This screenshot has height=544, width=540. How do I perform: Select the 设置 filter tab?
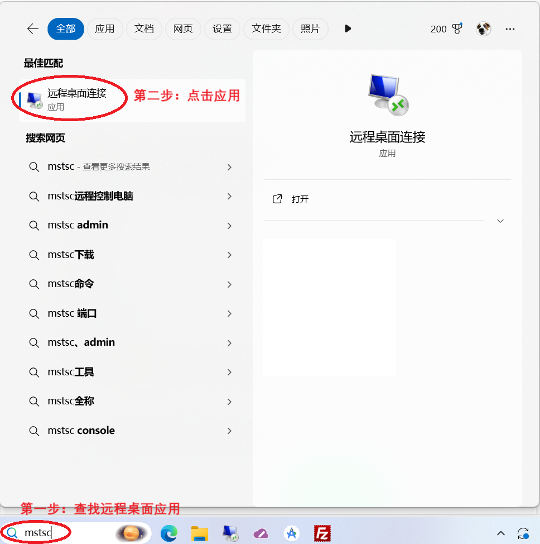[x=222, y=29]
